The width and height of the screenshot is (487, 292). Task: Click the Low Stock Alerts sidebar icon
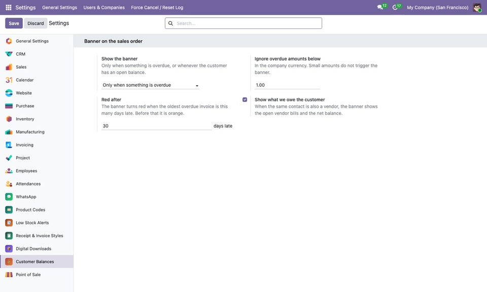[x=9, y=223]
